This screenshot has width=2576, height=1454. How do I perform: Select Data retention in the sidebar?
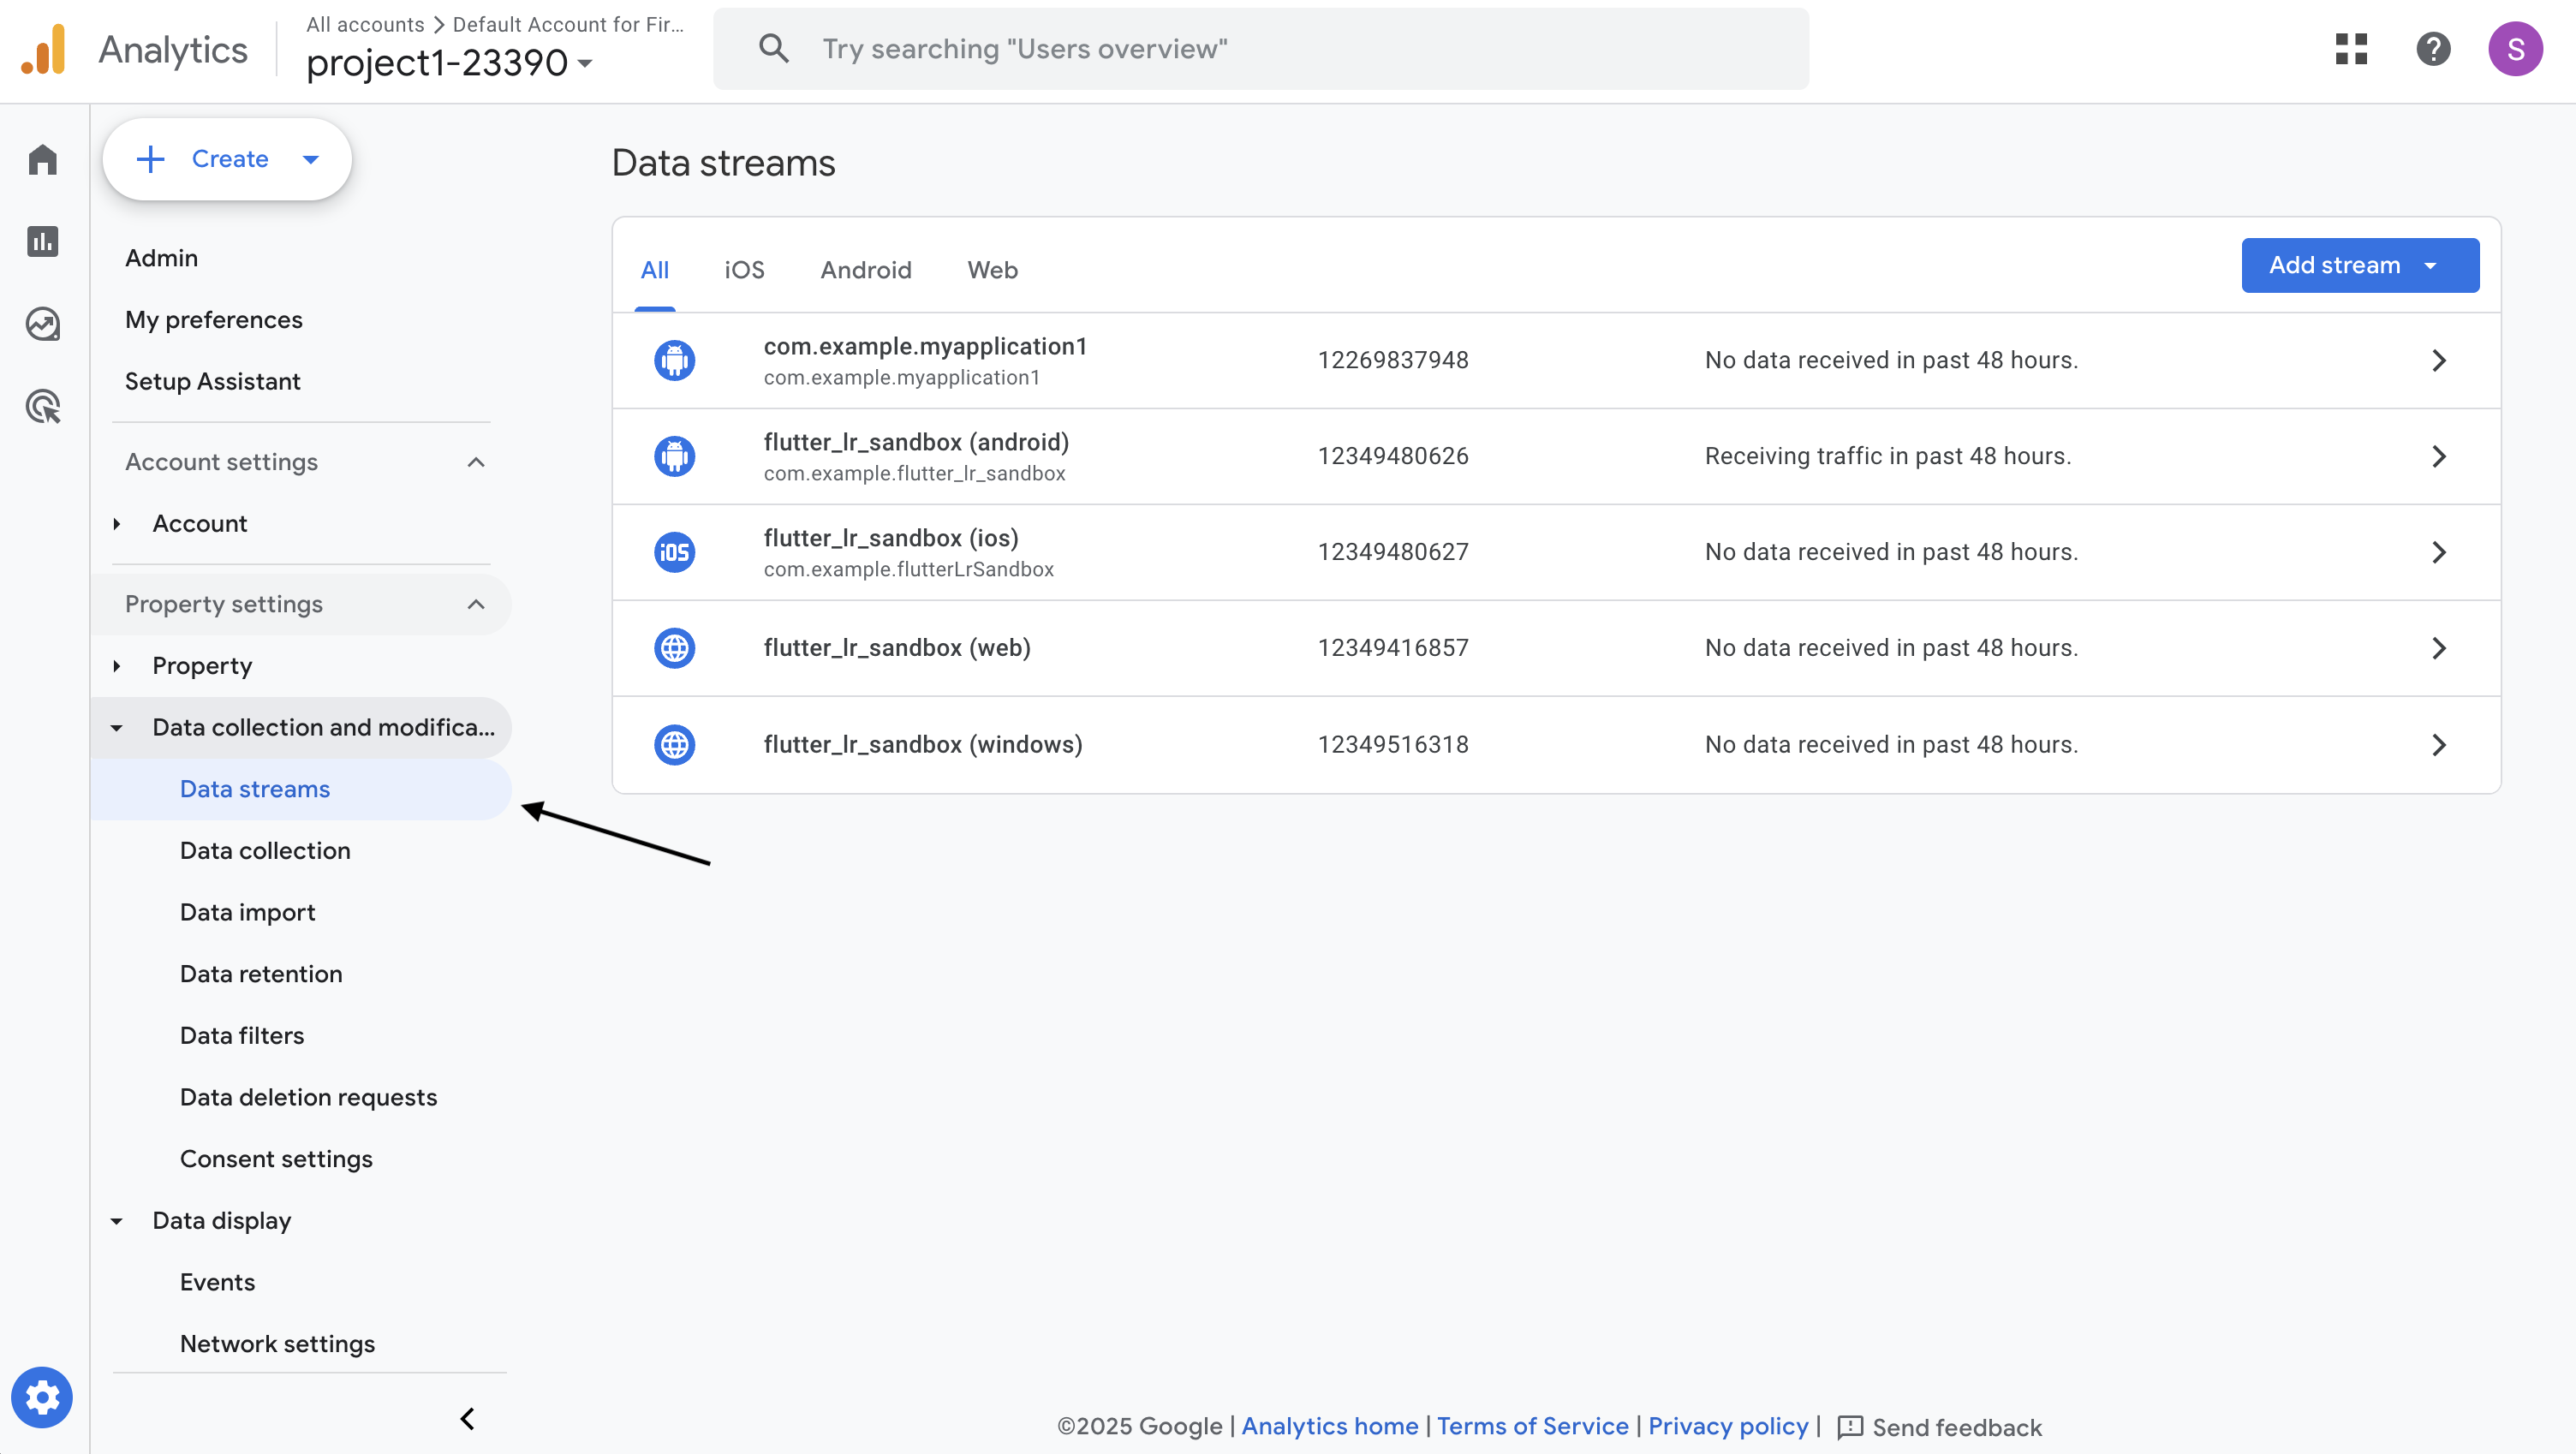261,973
